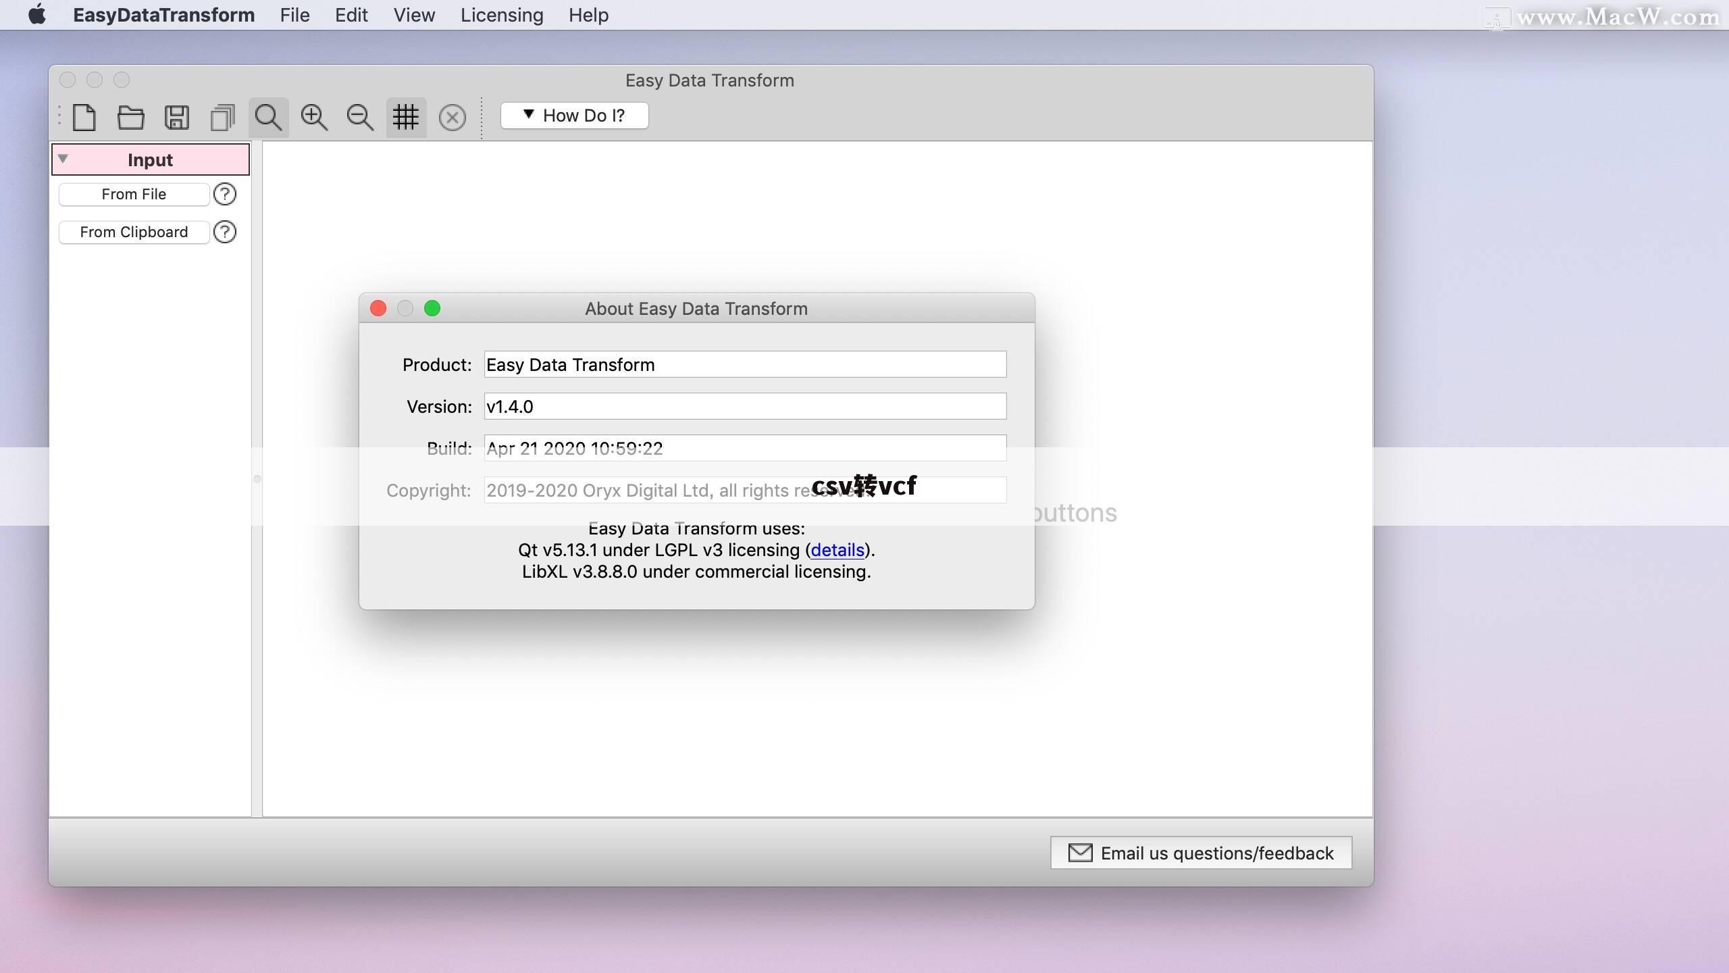Open file using folder icon
The width and height of the screenshot is (1729, 973).
pyautogui.click(x=130, y=116)
